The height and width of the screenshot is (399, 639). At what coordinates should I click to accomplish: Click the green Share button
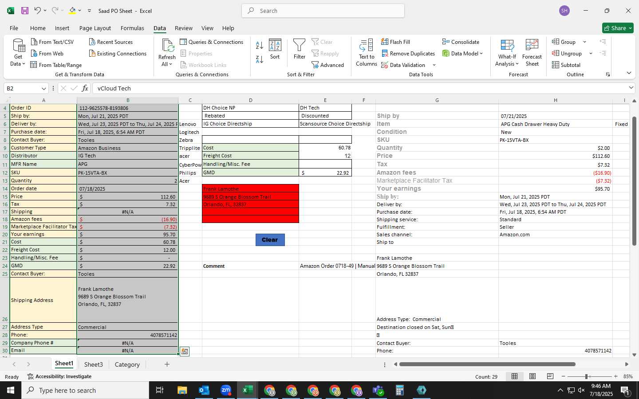coord(618,28)
